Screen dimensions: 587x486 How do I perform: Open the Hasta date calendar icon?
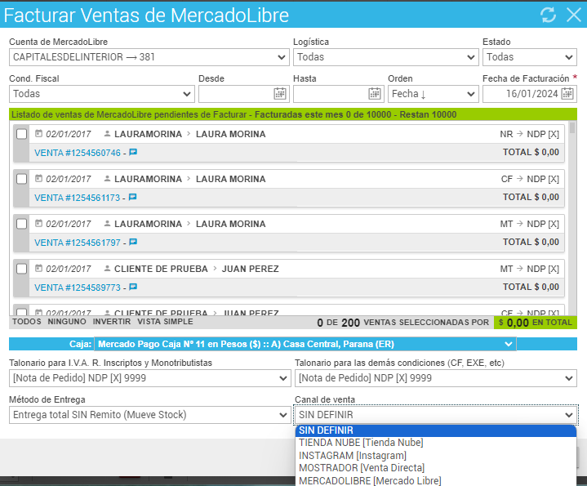[375, 94]
